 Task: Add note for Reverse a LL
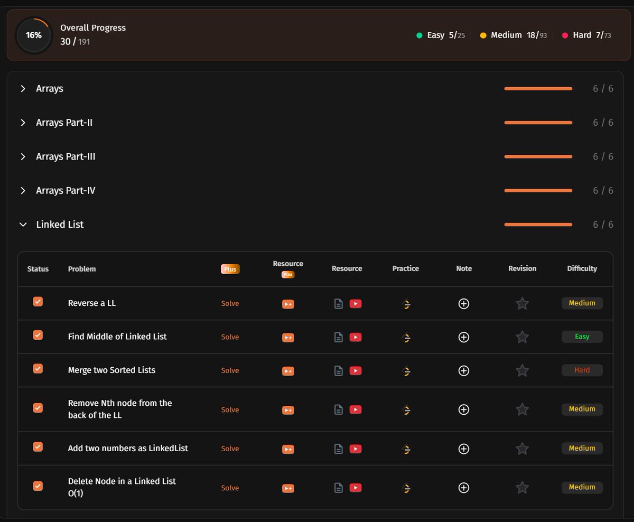coord(464,304)
